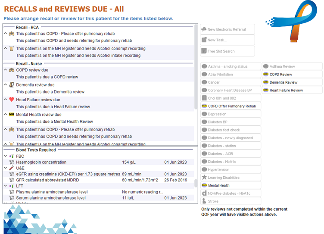
Task: Click the head icon next to Dementia review due
Action: click(12, 85)
